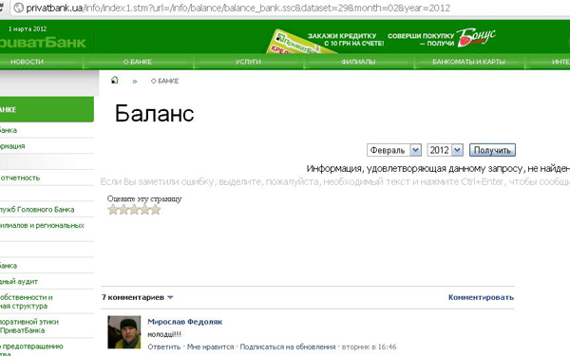The image size is (570, 356).
Task: Click the 1 марта 2012 date text
Action: (28, 29)
